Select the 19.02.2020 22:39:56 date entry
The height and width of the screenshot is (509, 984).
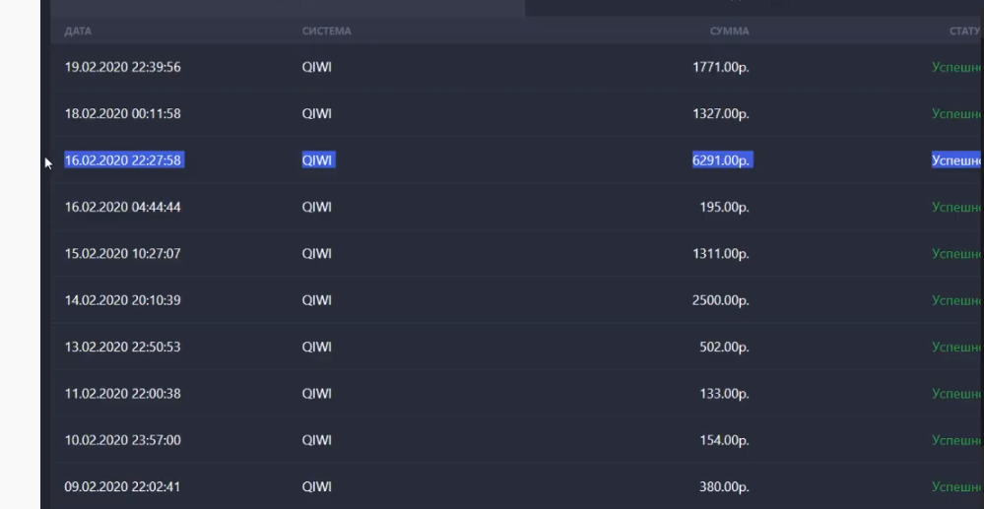pos(122,68)
